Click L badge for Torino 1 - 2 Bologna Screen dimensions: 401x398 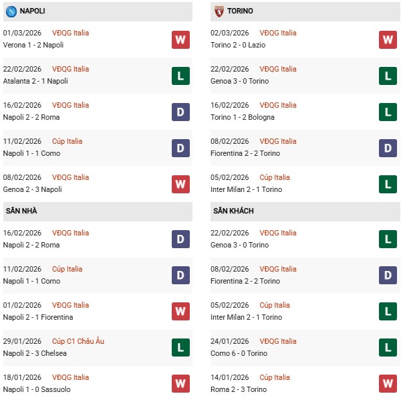pos(388,112)
